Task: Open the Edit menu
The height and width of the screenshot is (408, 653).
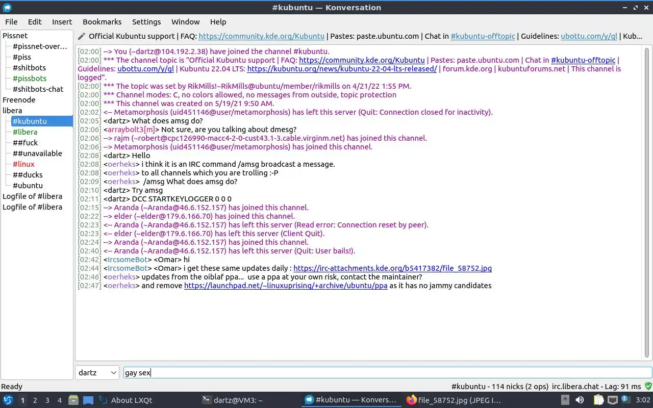Action: (x=35, y=22)
